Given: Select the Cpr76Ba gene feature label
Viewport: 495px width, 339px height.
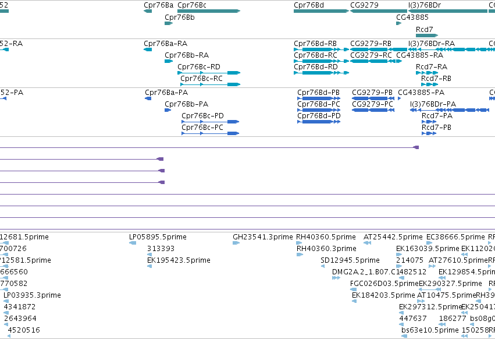Looking at the screenshot, I should (x=158, y=5).
